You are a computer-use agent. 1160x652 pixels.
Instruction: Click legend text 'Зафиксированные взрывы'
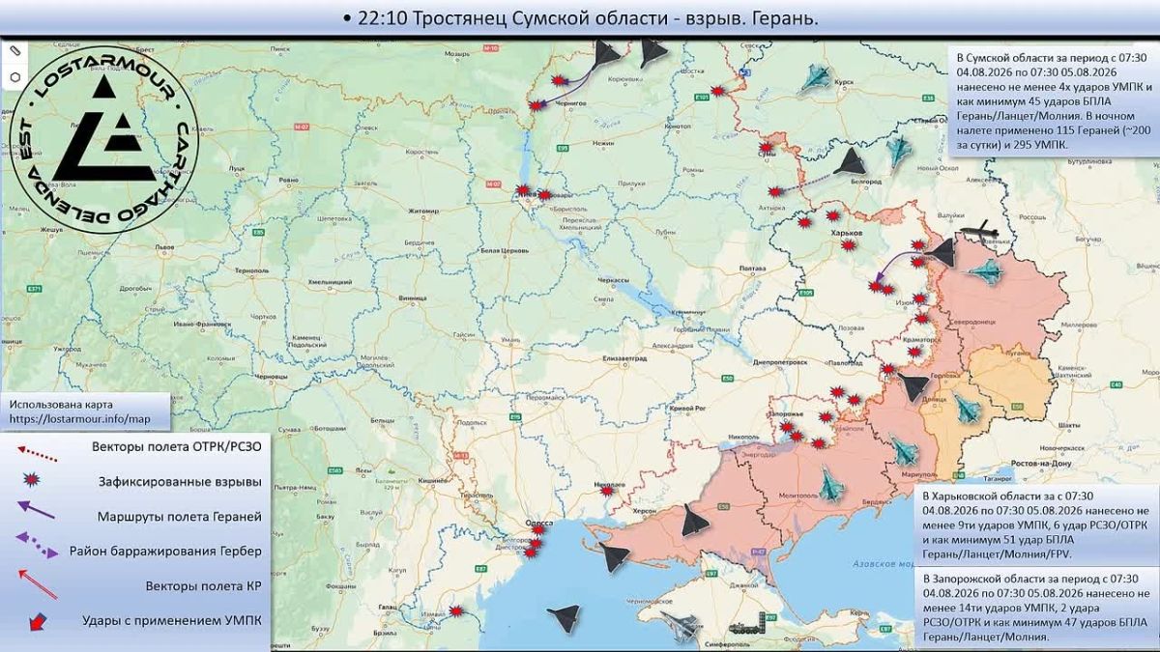179,481
